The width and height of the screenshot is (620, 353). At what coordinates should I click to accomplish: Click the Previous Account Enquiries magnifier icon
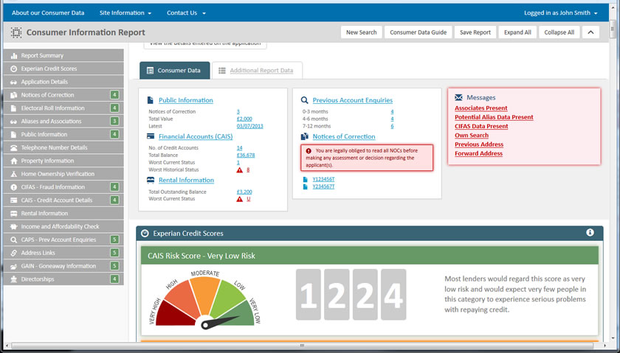[x=304, y=100]
